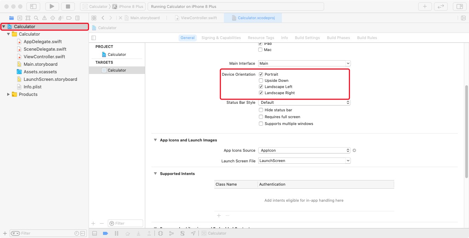Open the Issue navigator warning icon
This screenshot has width=469, height=238.
[44, 18]
